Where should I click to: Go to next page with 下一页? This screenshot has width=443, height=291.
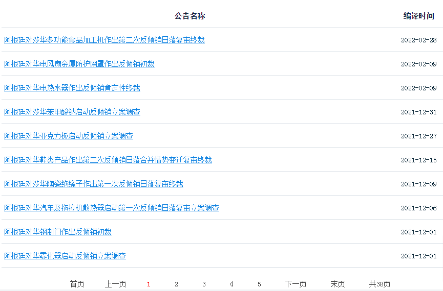tap(296, 284)
